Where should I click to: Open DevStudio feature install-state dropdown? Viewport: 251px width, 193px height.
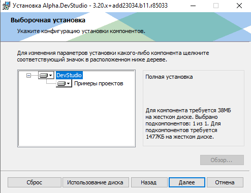(x=46, y=75)
